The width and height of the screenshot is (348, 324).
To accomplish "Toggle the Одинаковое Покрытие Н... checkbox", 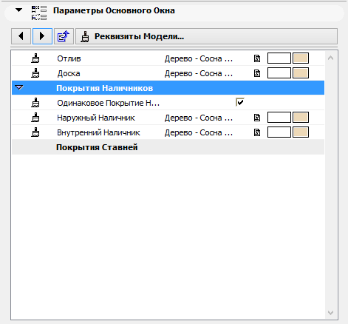I will click(240, 102).
